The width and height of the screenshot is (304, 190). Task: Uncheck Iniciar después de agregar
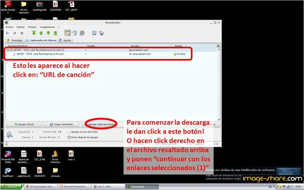coord(69,137)
